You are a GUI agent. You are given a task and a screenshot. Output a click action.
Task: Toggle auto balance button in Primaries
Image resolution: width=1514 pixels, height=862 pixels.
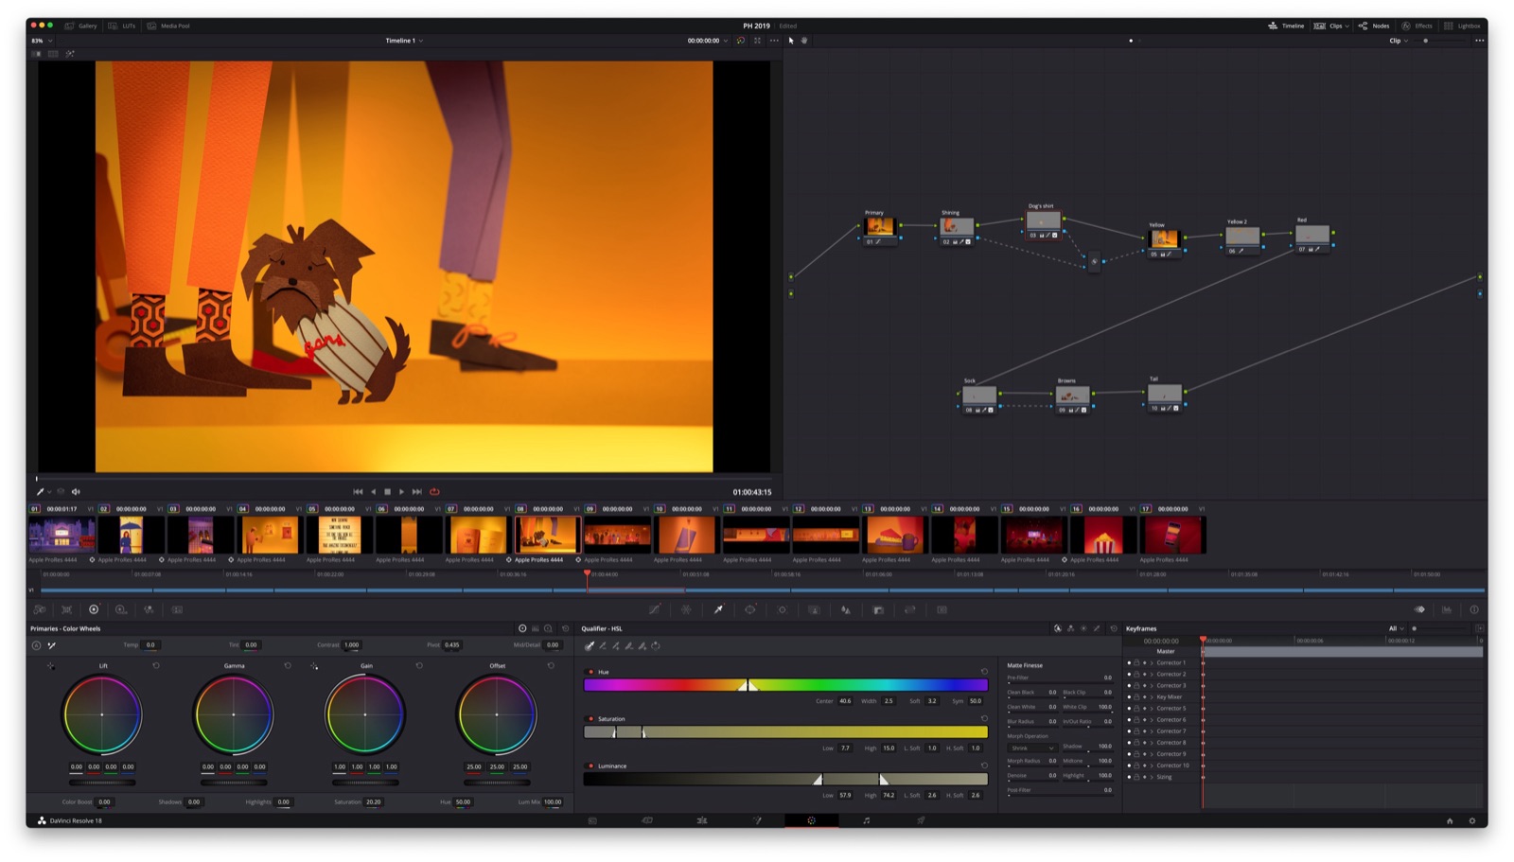(36, 645)
